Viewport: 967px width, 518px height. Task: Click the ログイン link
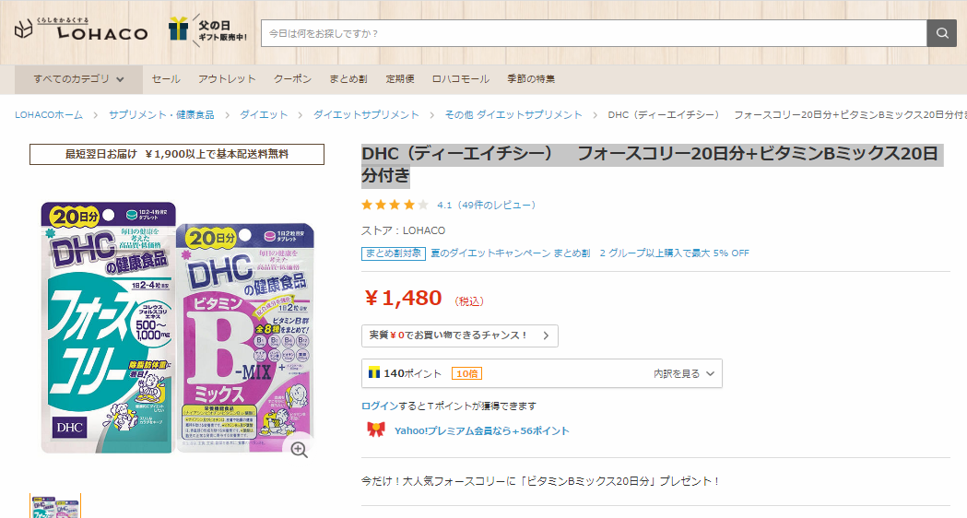pos(380,406)
